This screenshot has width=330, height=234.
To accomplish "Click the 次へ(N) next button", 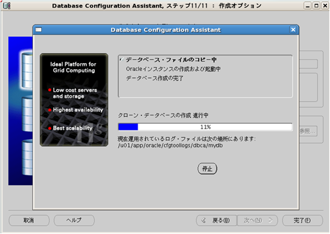I will coord(258,220).
